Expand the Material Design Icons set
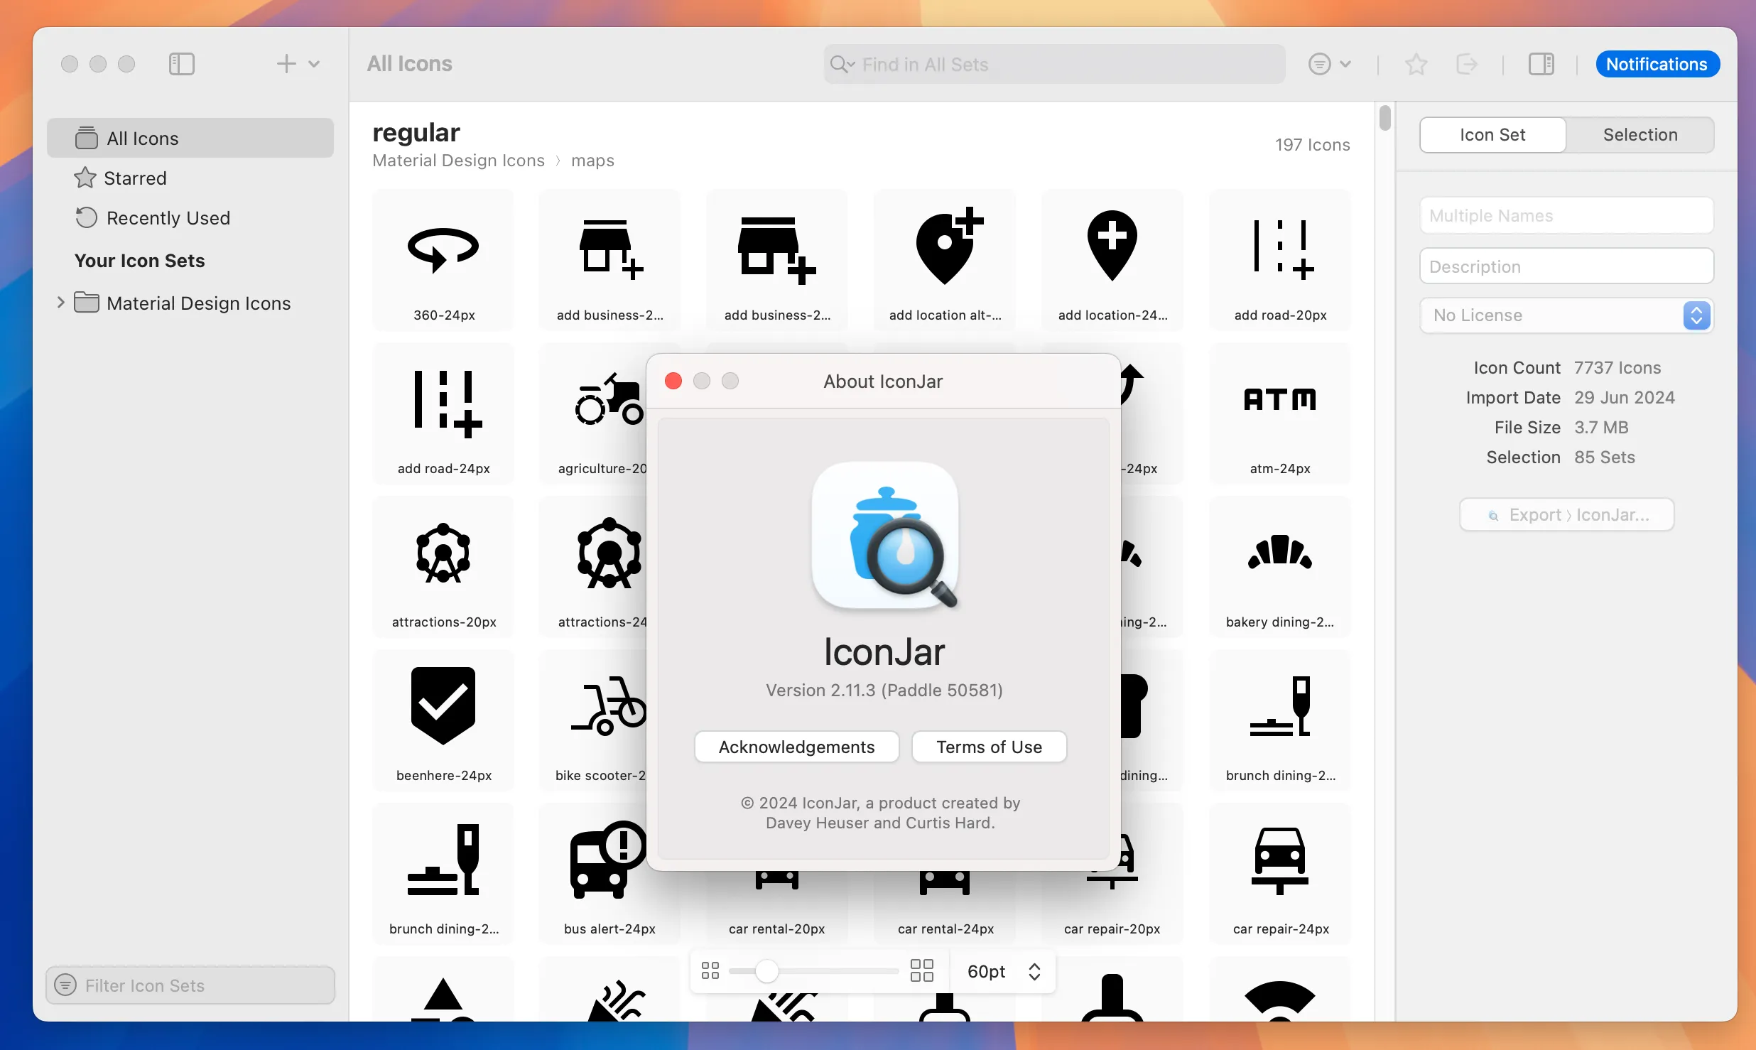The height and width of the screenshot is (1050, 1756). coord(60,303)
